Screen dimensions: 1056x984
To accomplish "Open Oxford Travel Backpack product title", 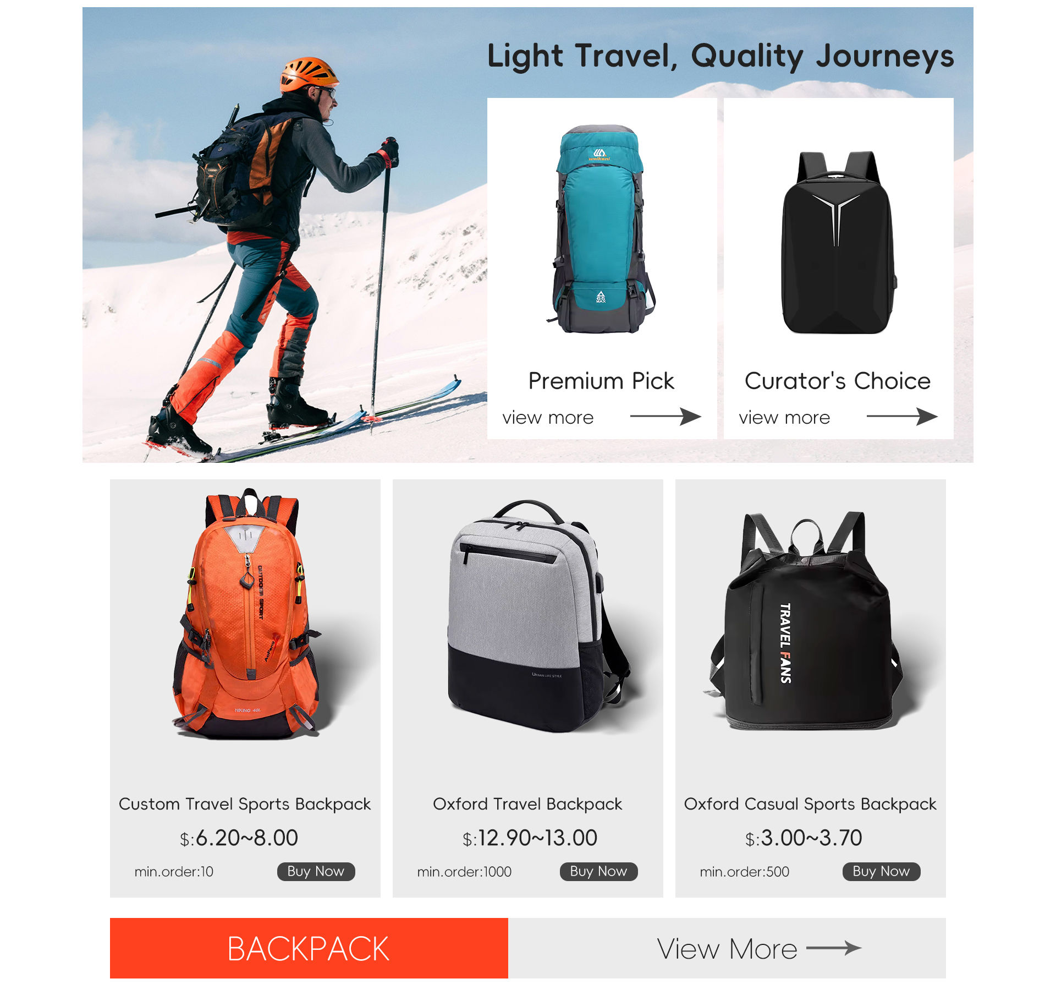I will (x=527, y=804).
